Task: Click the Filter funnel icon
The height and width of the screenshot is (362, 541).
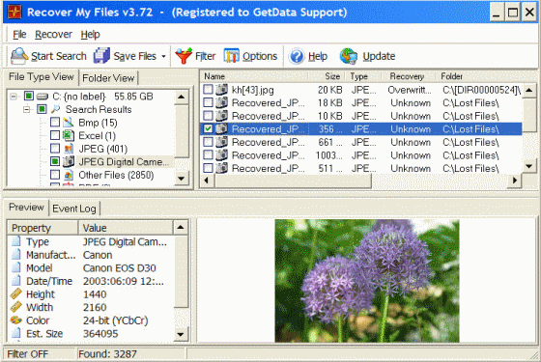Action: click(x=184, y=56)
